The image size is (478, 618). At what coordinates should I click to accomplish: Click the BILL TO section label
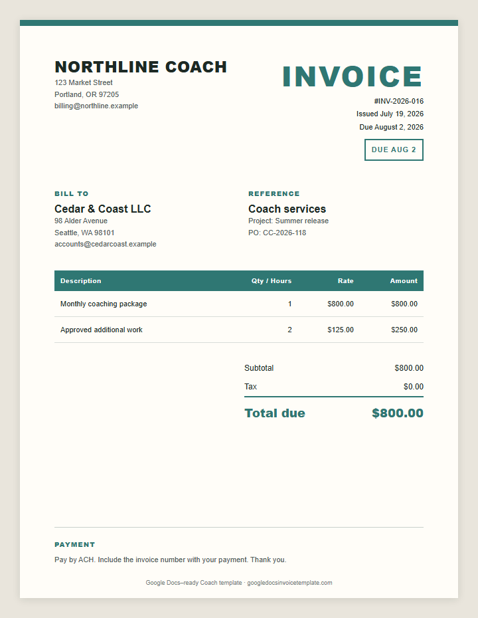[71, 193]
